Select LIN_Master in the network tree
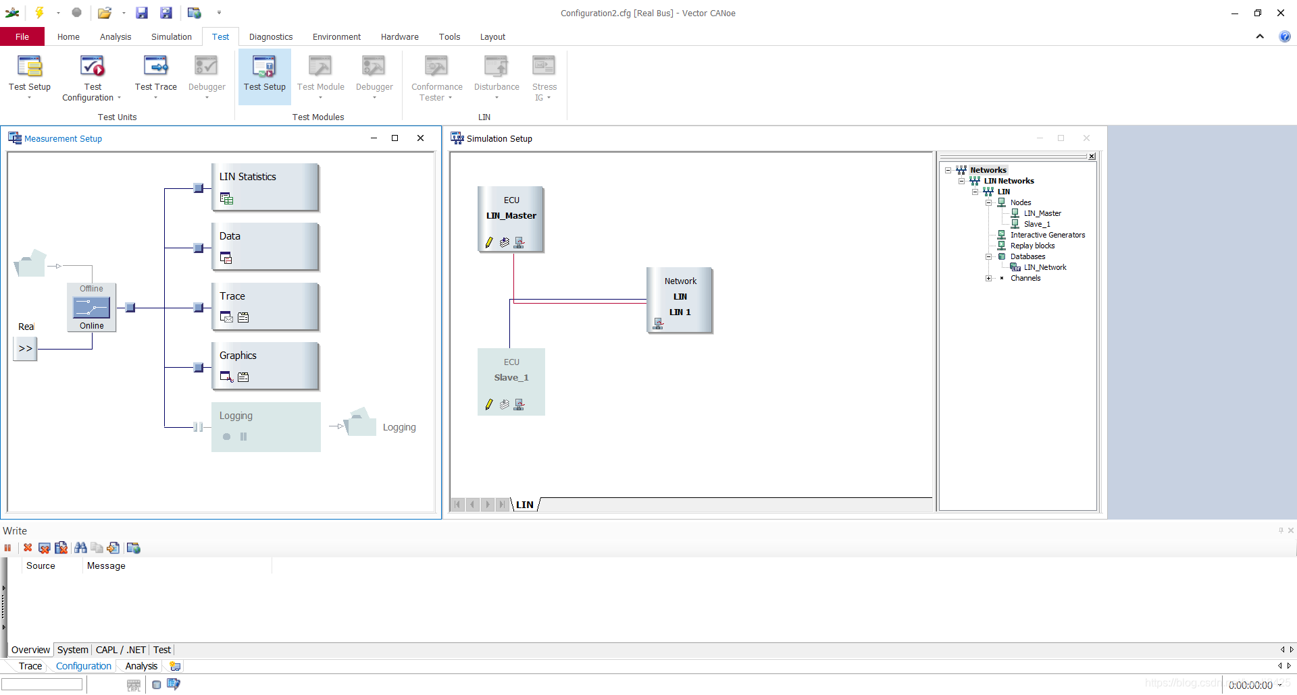This screenshot has width=1297, height=695. pos(1042,213)
